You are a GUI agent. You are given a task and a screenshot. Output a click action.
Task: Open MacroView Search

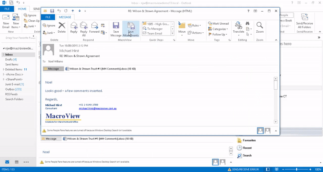[244, 155]
